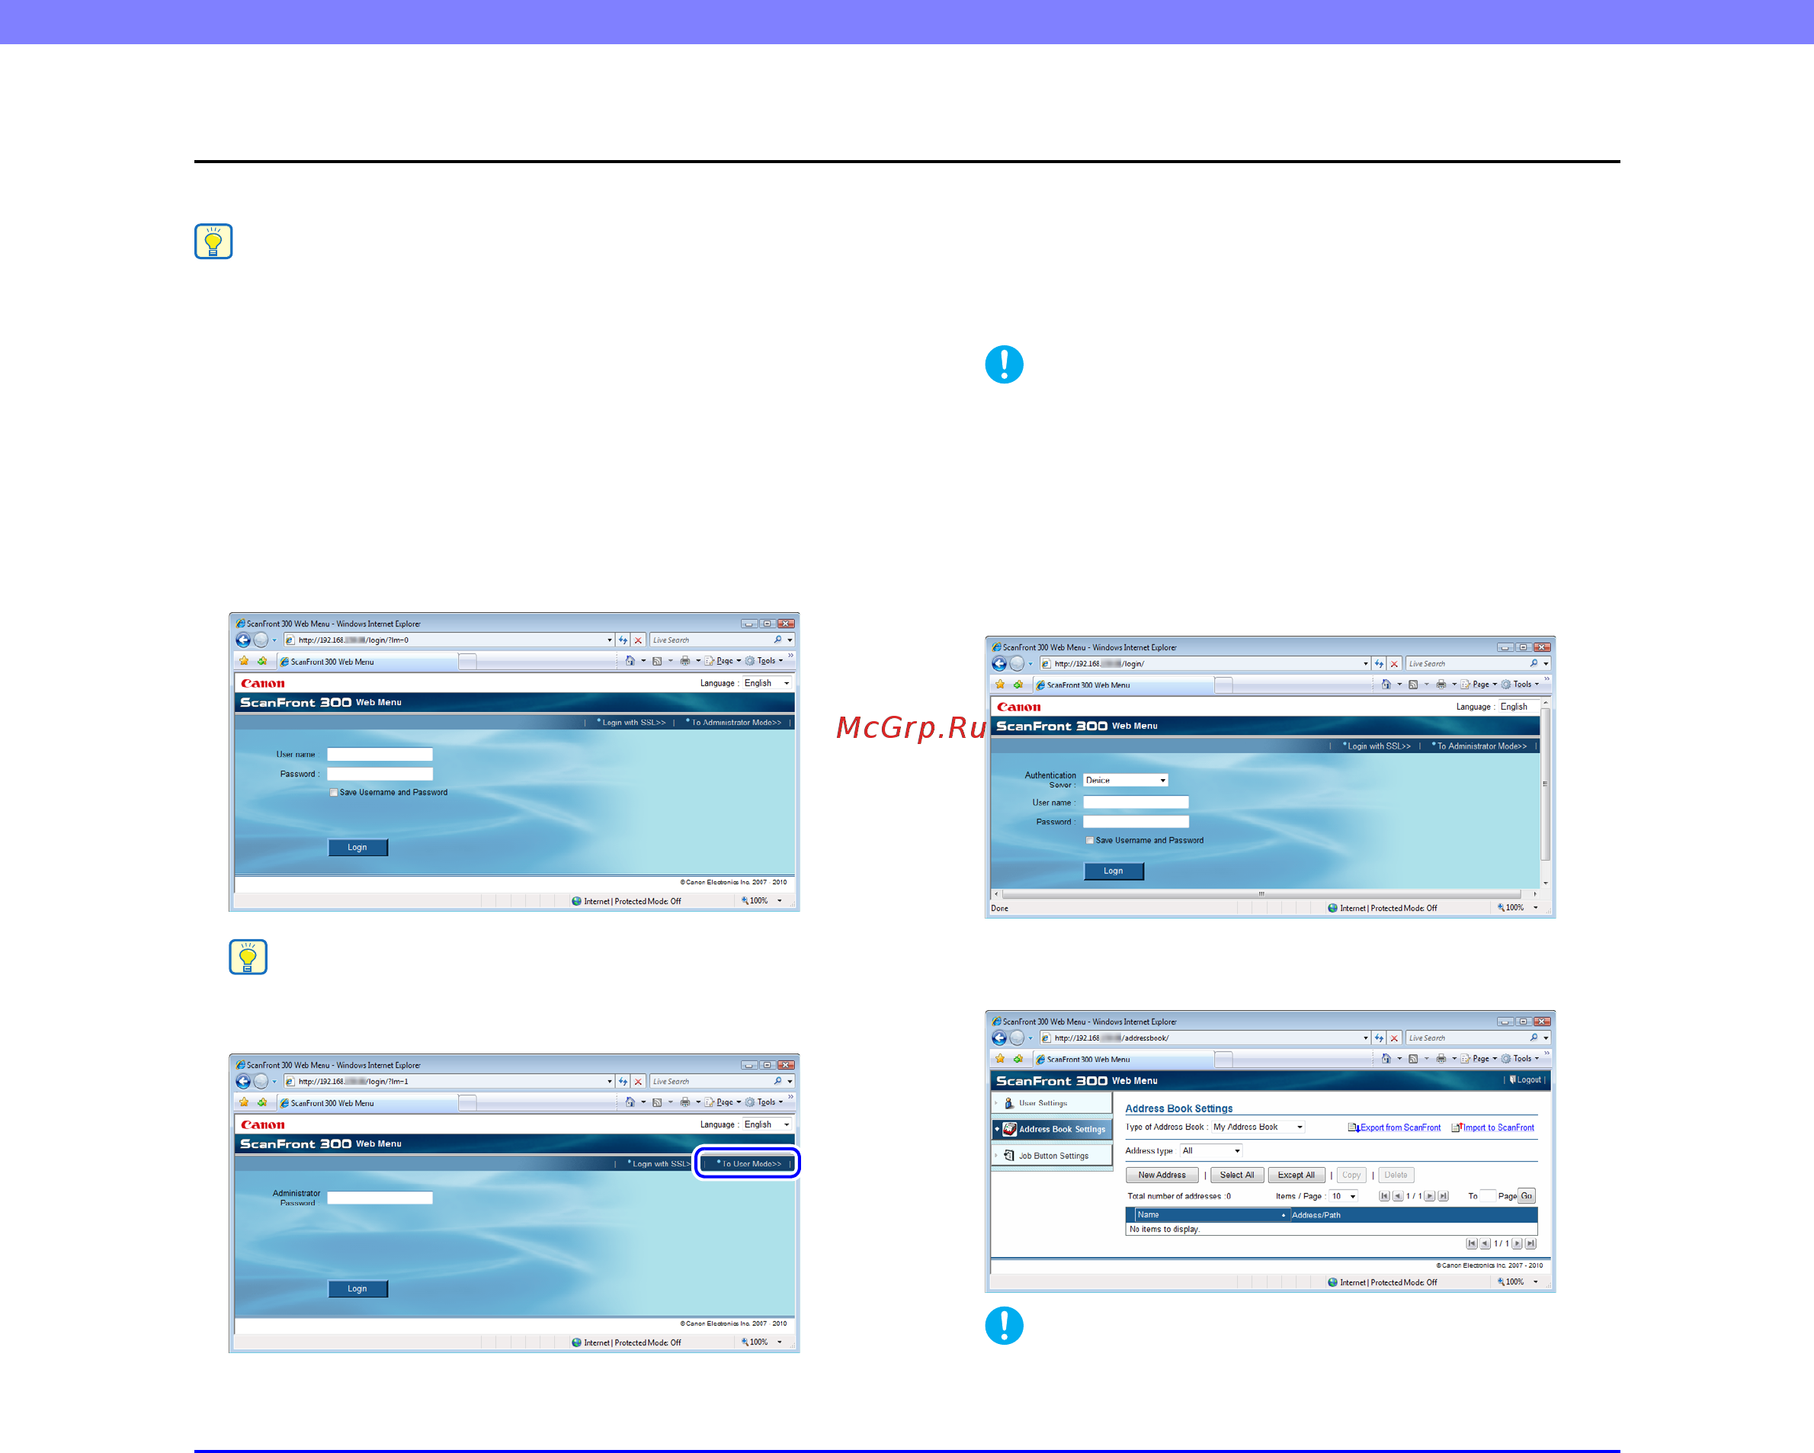Click Select All button
Viewport: 1814px width, 1453px height.
click(x=1237, y=1175)
